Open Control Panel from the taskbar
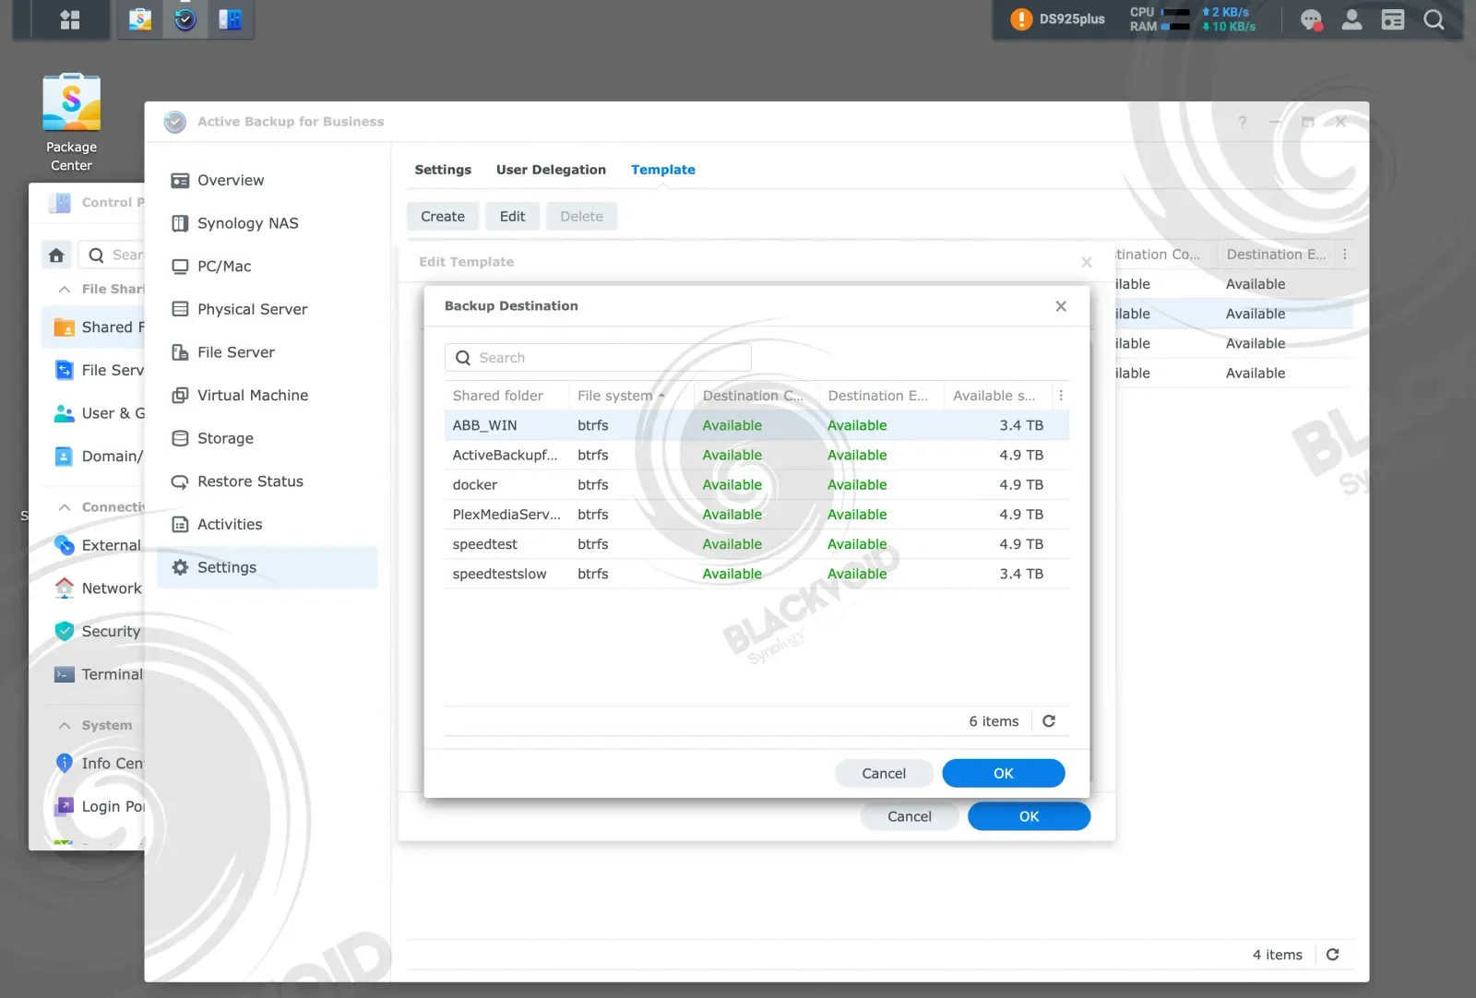 pyautogui.click(x=230, y=18)
